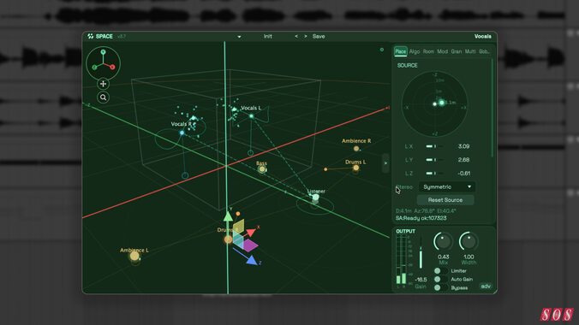Image resolution: width=579 pixels, height=325 pixels.
Task: Click the panel vertical scrollbar
Action: 492,108
